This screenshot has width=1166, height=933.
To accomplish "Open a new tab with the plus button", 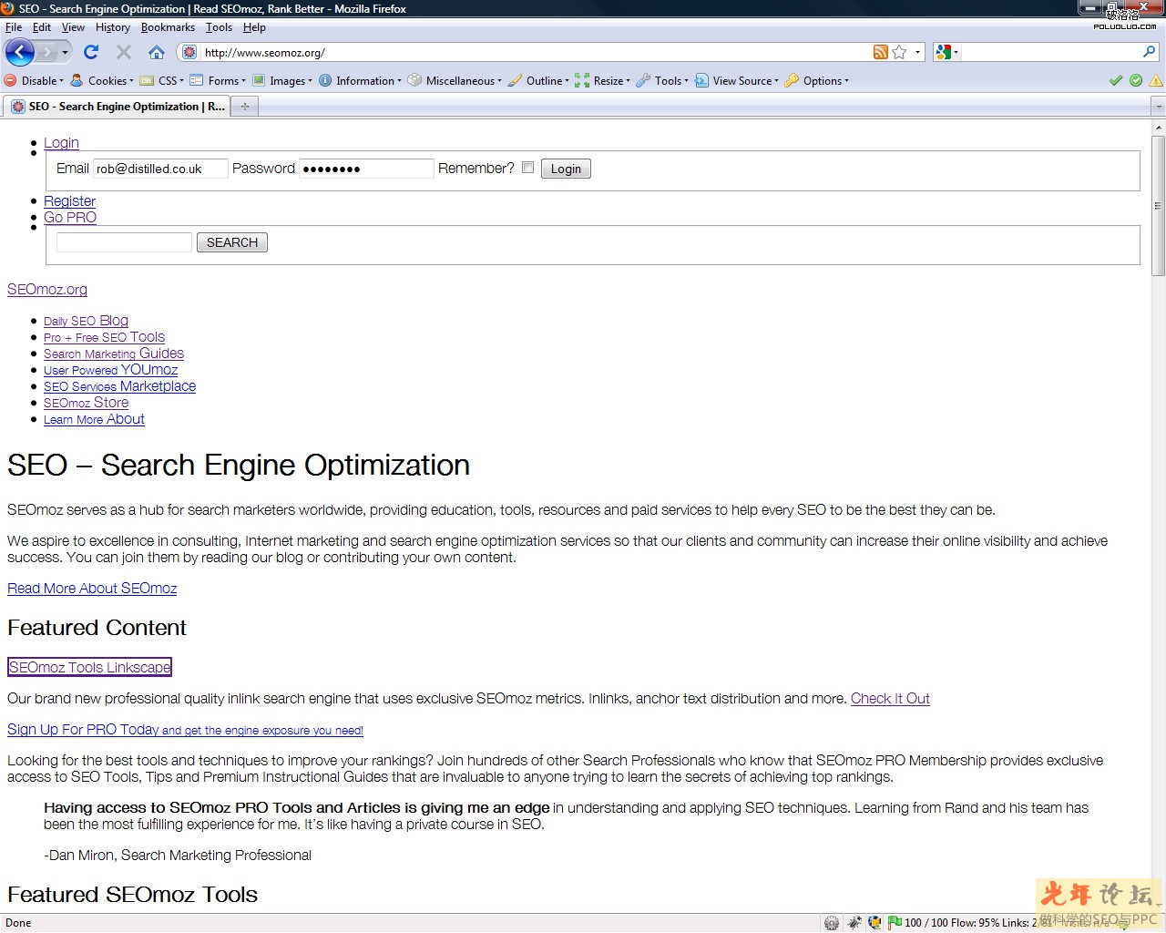I will [x=244, y=107].
